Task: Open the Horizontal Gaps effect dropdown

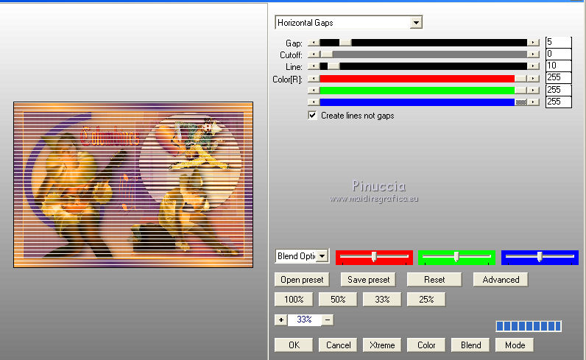Action: [x=348, y=22]
